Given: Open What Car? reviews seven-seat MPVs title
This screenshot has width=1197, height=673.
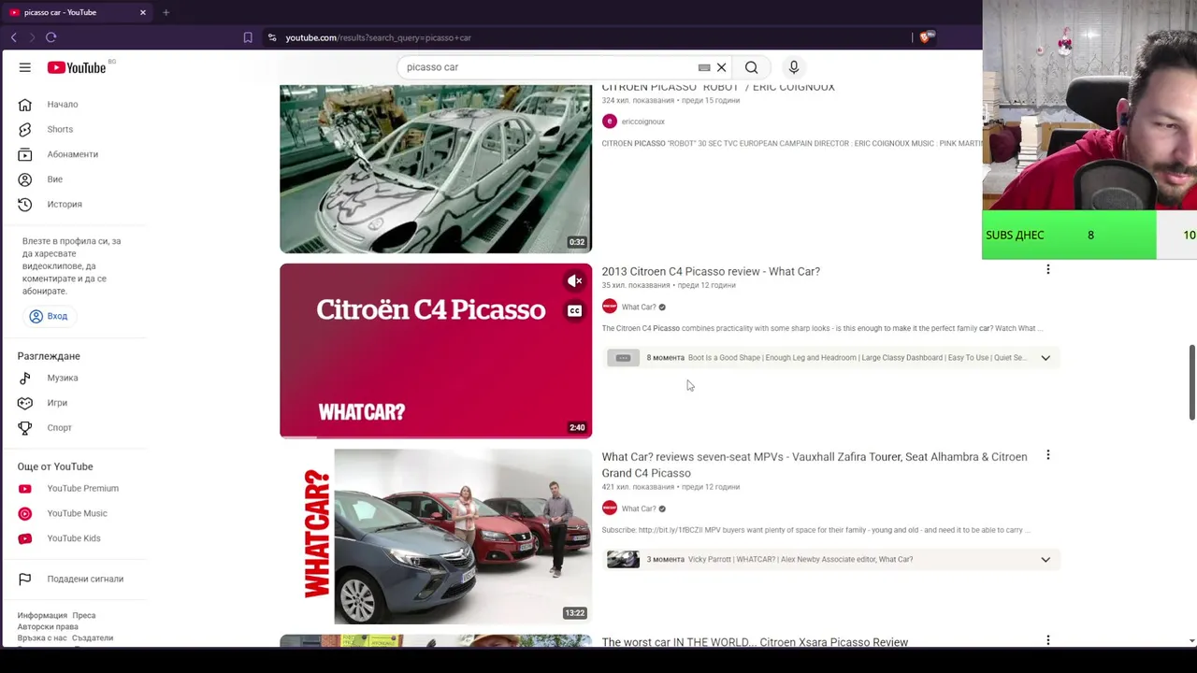Looking at the screenshot, I should [x=815, y=465].
